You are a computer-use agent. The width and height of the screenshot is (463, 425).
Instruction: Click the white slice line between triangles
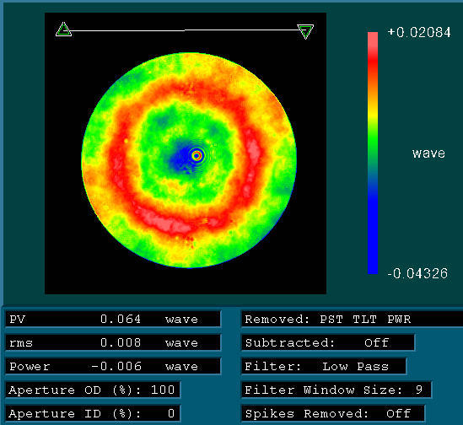[185, 30]
